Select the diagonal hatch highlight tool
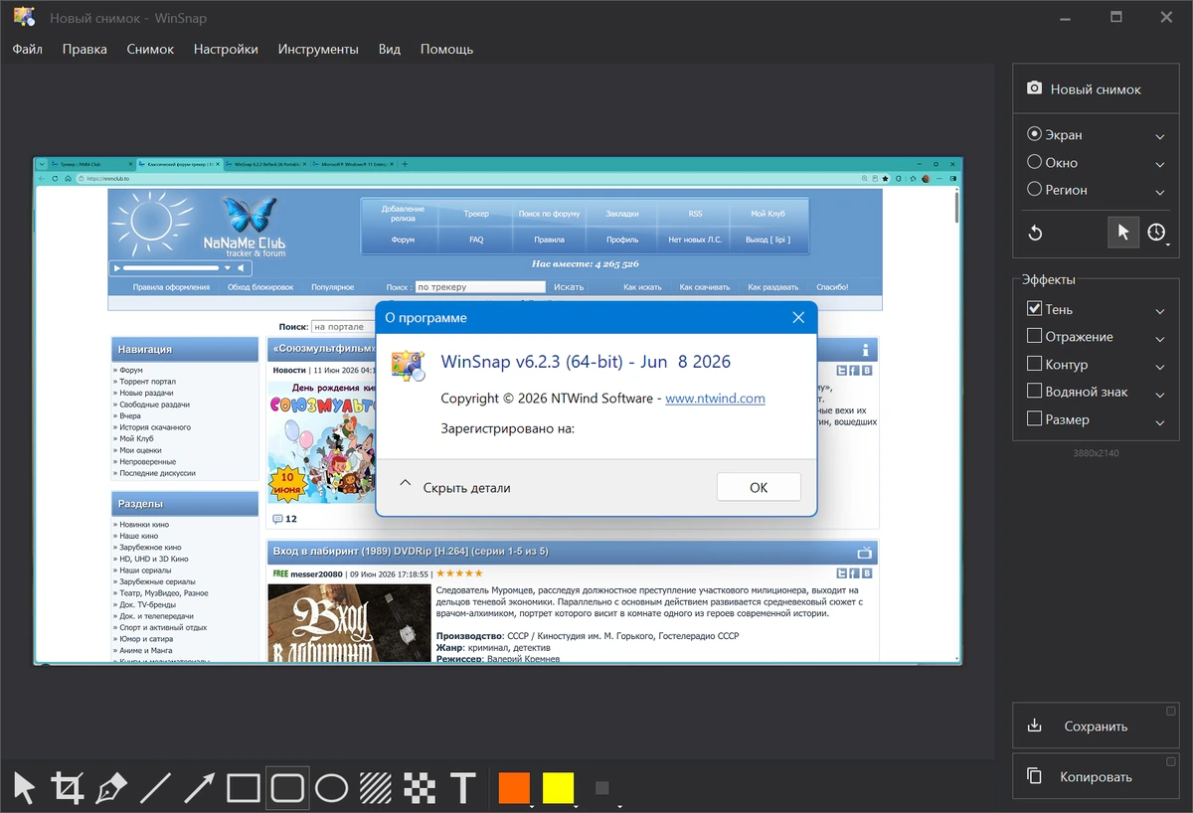1193x813 pixels. [375, 788]
